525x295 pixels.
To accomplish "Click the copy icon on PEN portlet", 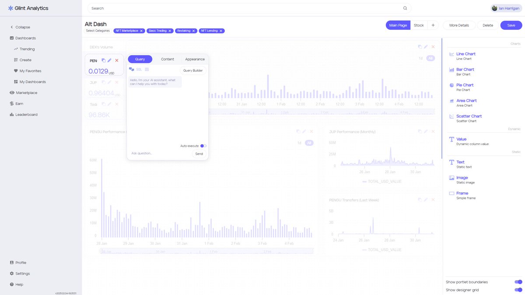I will [104, 60].
